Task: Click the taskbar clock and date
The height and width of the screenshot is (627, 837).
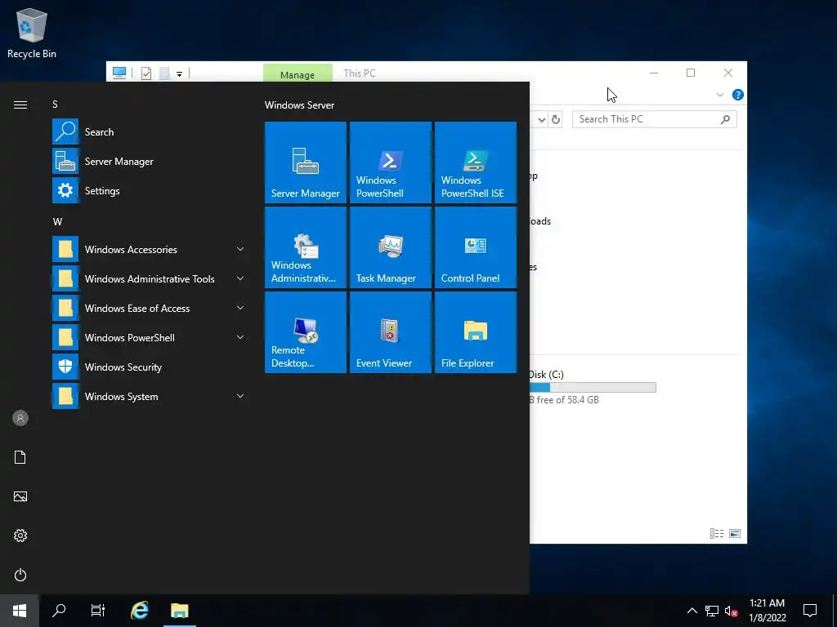Action: click(767, 611)
